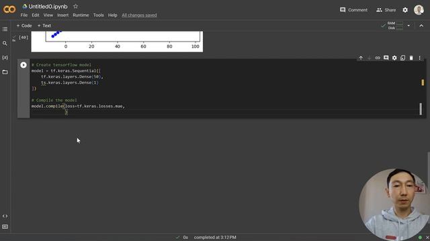
Task: Open Find and replace in sidebar
Action: (x=5, y=43)
